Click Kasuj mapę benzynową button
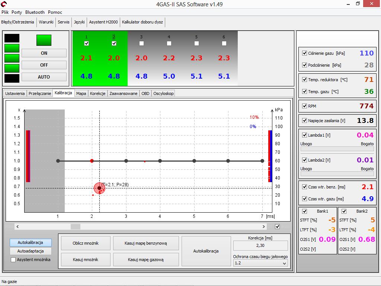381x286 pixels. [x=146, y=243]
